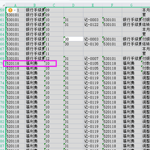
Task: Select cell G65 银行手续费
Action: (x=132, y=39)
